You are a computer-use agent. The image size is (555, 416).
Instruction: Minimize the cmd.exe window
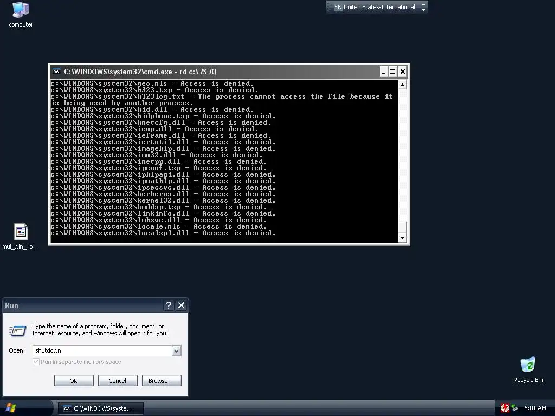[383, 72]
